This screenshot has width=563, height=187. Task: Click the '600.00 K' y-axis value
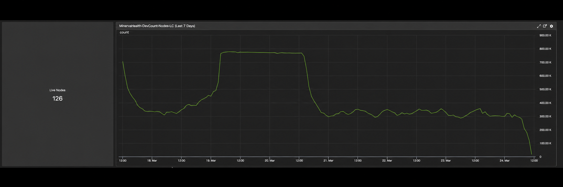pyautogui.click(x=545, y=76)
